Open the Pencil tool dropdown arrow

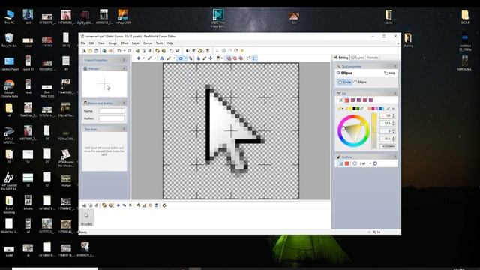(174, 58)
